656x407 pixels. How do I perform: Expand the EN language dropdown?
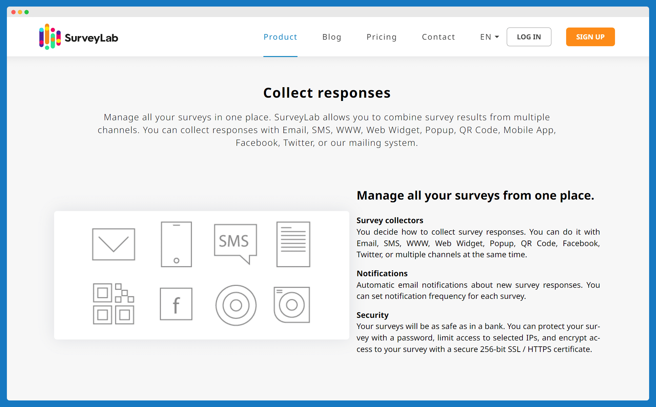(x=488, y=37)
